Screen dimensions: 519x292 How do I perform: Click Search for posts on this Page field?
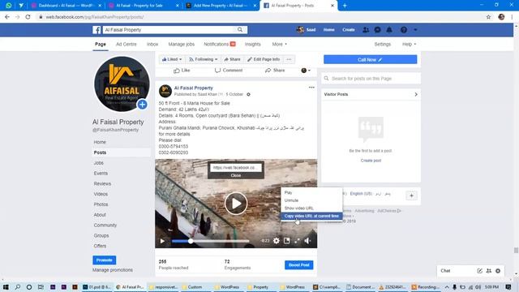click(x=371, y=79)
